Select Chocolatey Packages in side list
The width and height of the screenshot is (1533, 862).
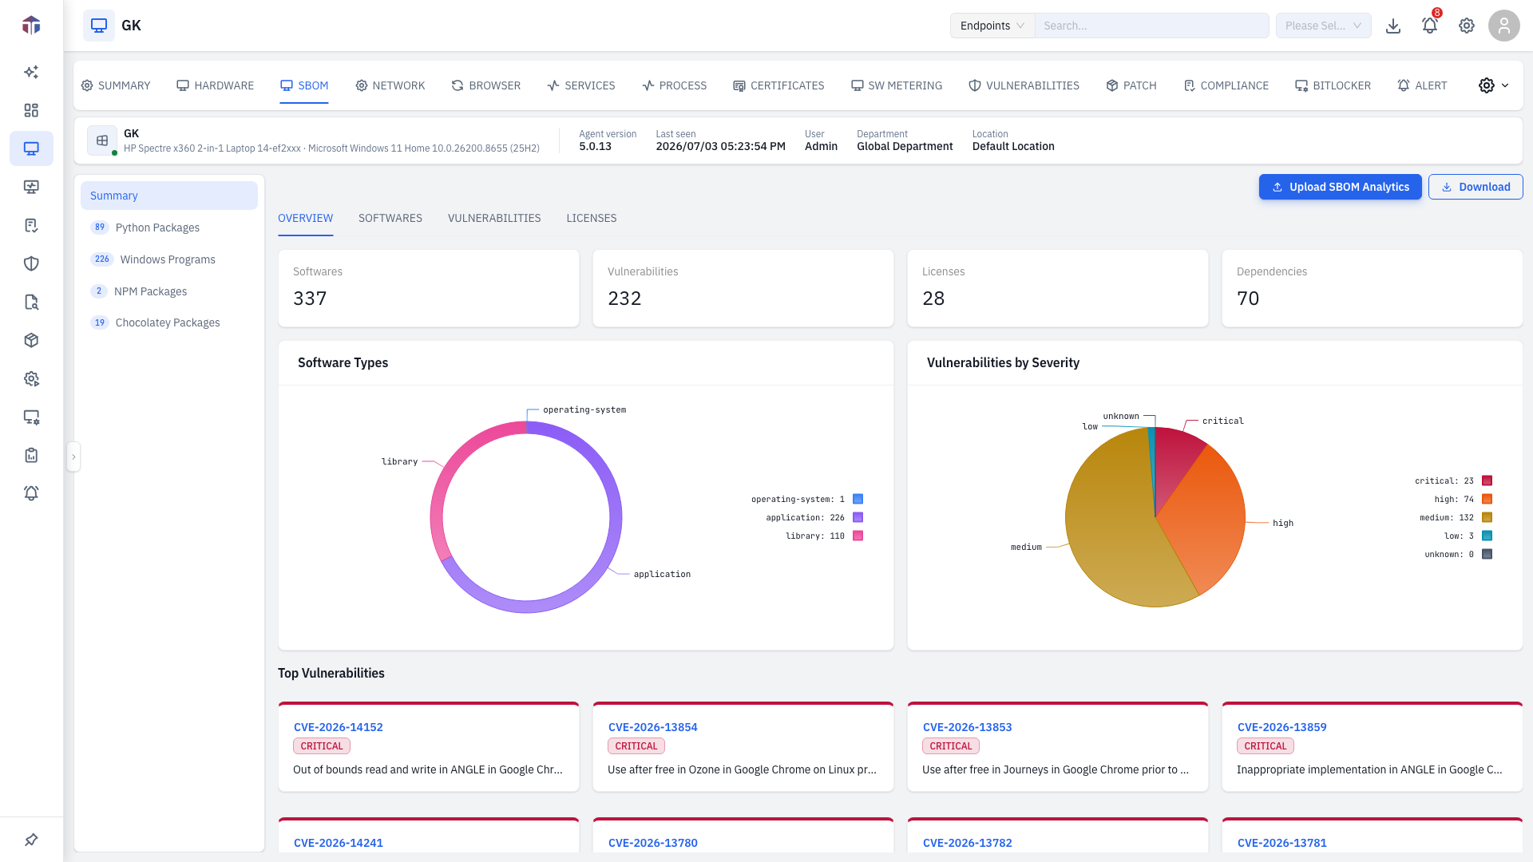169,322
